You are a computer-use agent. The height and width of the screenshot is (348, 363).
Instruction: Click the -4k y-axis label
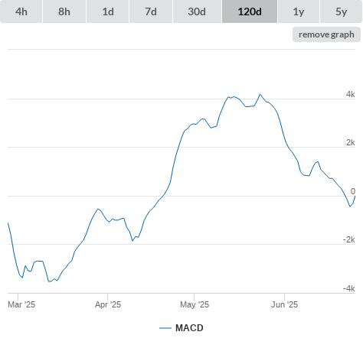click(349, 288)
